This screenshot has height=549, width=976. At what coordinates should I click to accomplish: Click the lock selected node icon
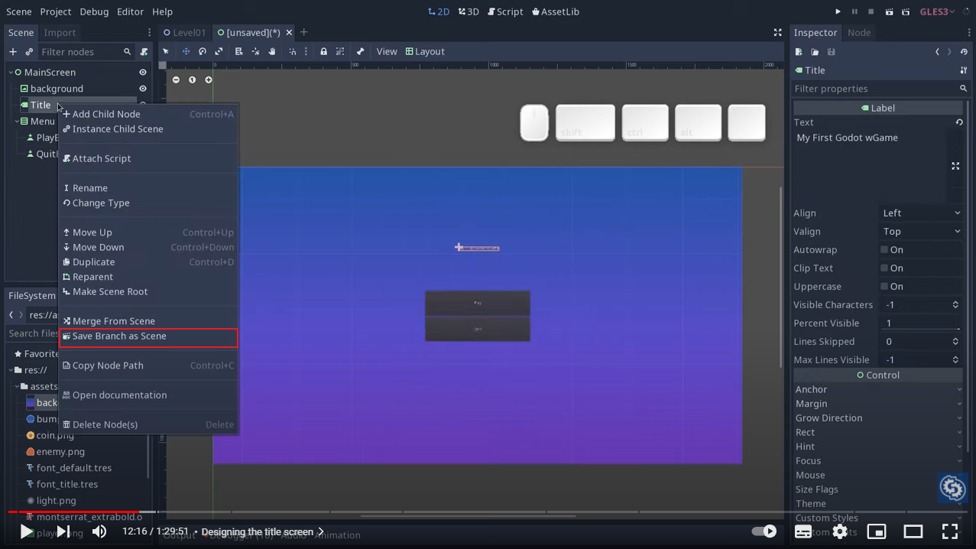pyautogui.click(x=323, y=51)
